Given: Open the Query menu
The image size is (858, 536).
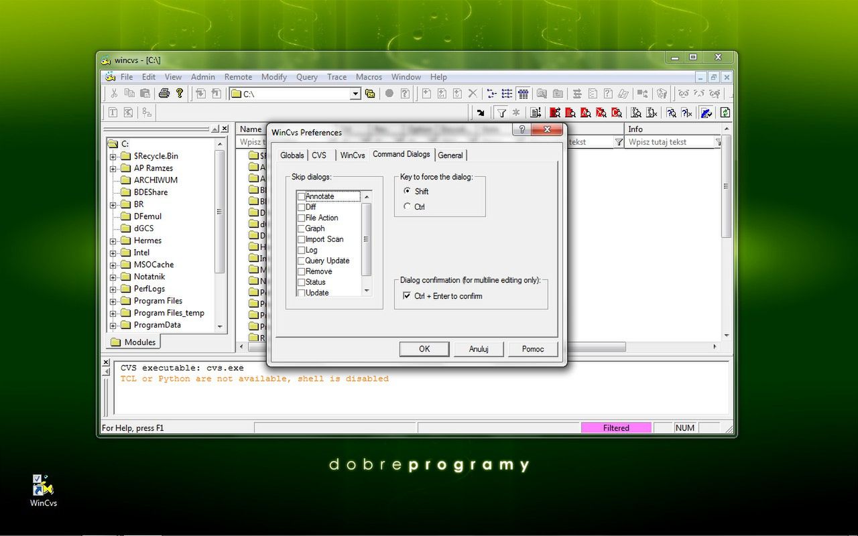Looking at the screenshot, I should pyautogui.click(x=307, y=77).
